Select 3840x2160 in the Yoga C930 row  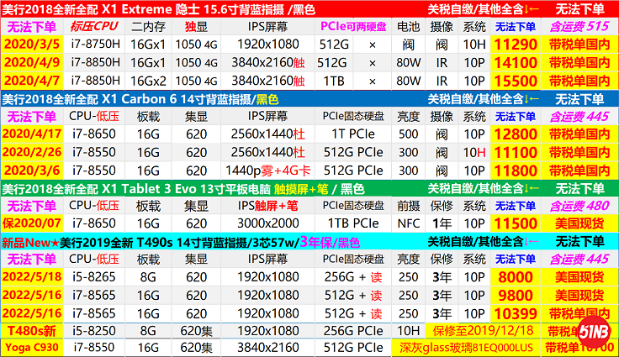point(267,348)
